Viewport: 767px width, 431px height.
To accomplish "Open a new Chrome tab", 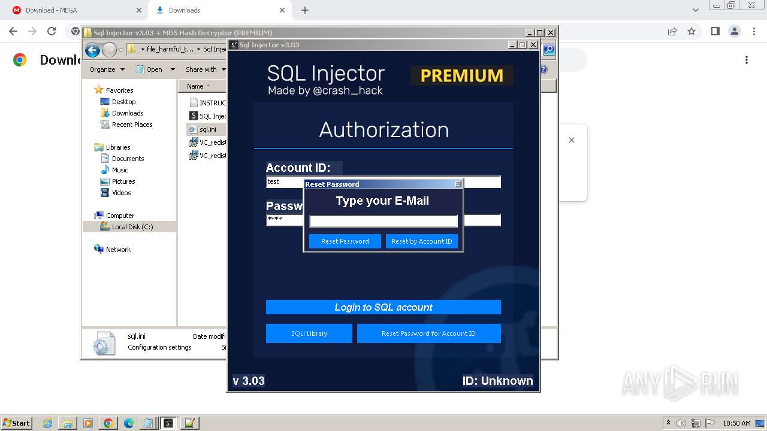I will [305, 10].
